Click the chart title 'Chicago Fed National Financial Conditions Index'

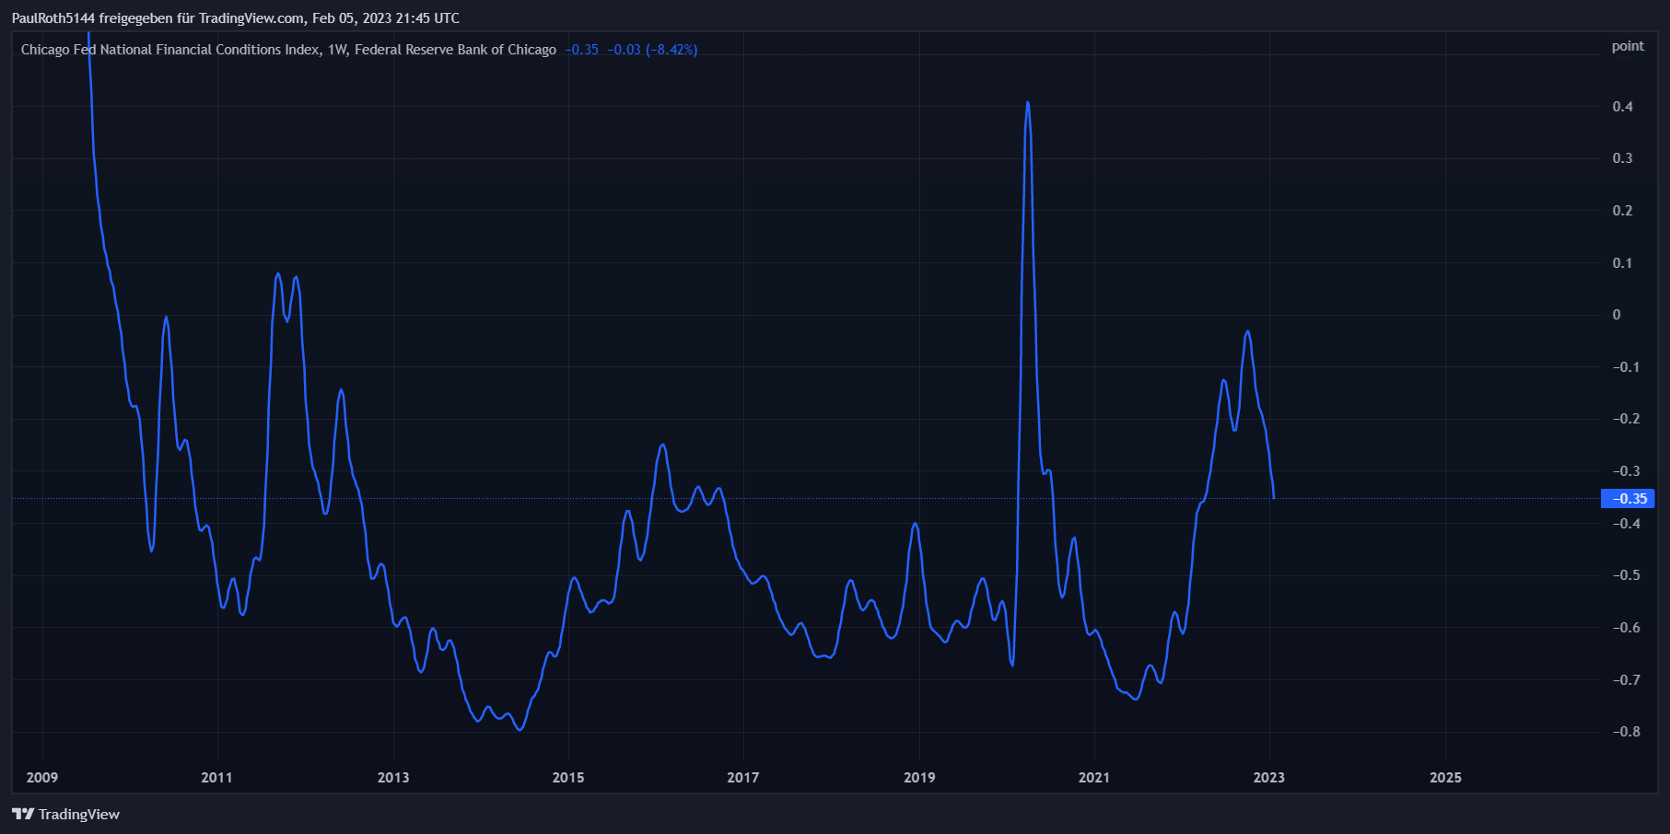pos(170,50)
